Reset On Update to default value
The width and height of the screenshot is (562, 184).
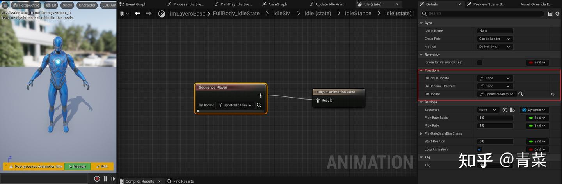coord(553,94)
